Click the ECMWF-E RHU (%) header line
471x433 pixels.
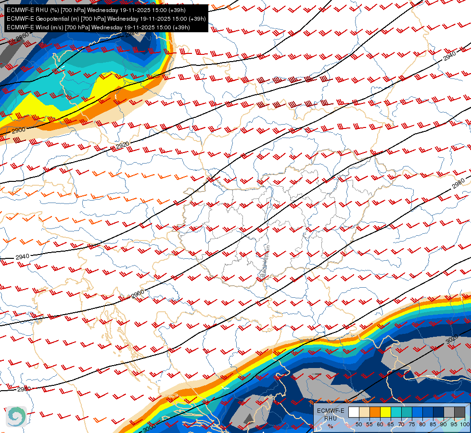click(x=96, y=10)
